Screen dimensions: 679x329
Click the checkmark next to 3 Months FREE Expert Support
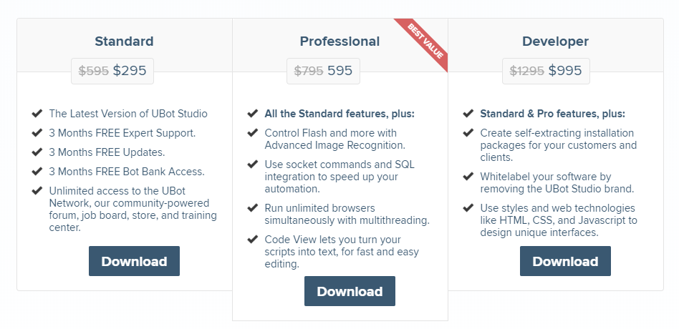pyautogui.click(x=37, y=133)
